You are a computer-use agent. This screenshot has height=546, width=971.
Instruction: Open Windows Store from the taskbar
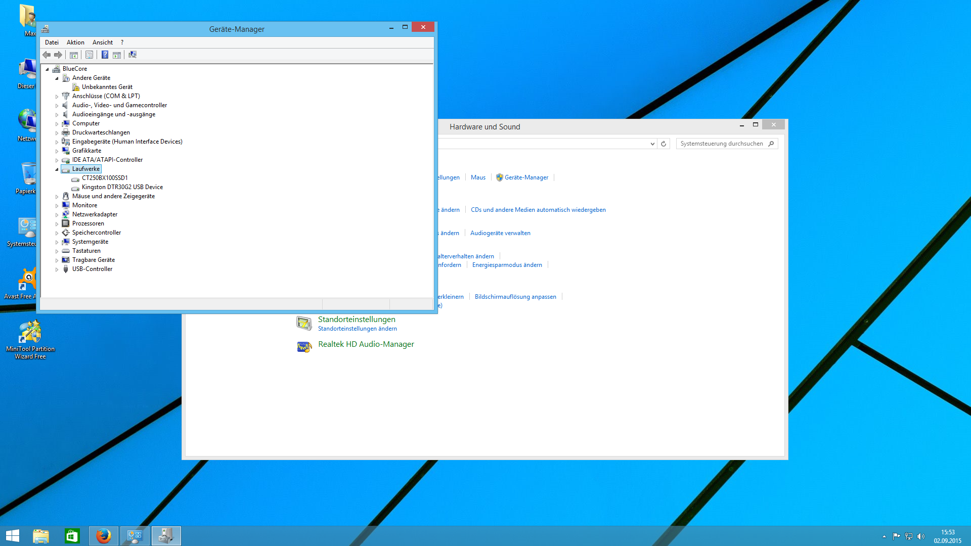[72, 536]
